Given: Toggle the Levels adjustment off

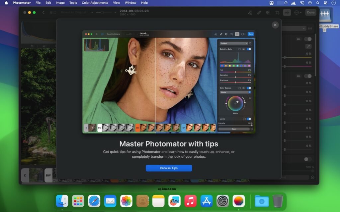Looking at the screenshot, I should click(248, 118).
